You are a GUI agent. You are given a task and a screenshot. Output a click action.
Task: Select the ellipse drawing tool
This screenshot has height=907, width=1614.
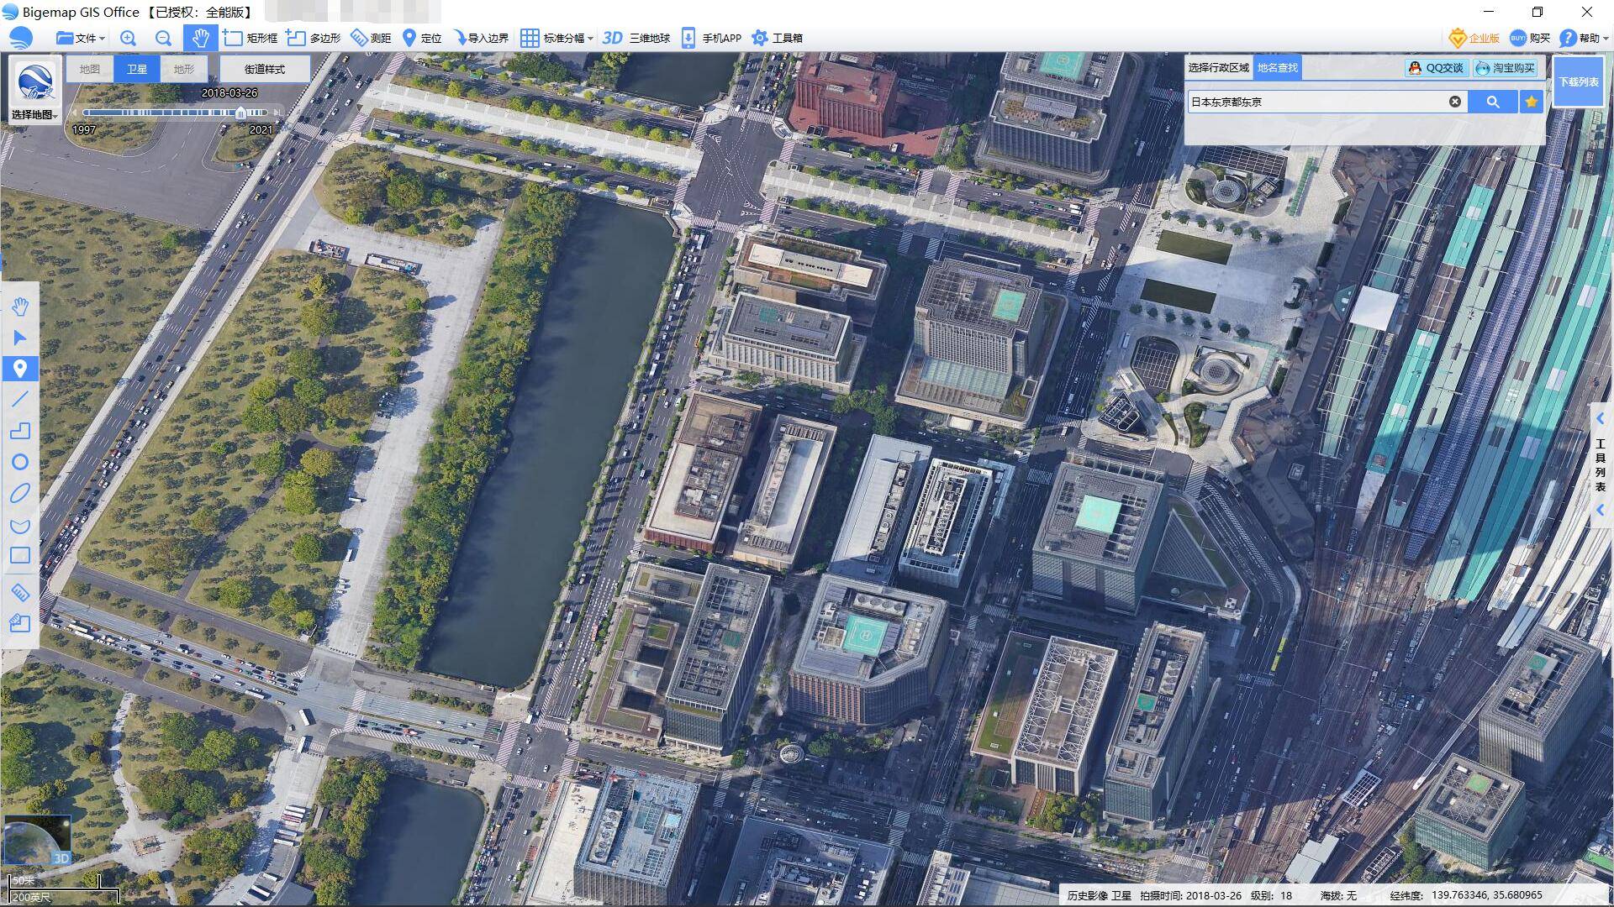[x=20, y=493]
